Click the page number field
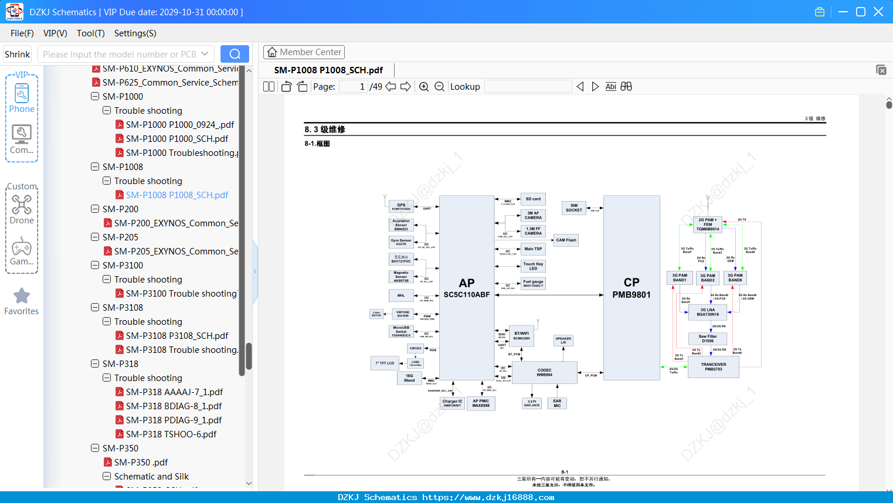The image size is (893, 503). [354, 87]
